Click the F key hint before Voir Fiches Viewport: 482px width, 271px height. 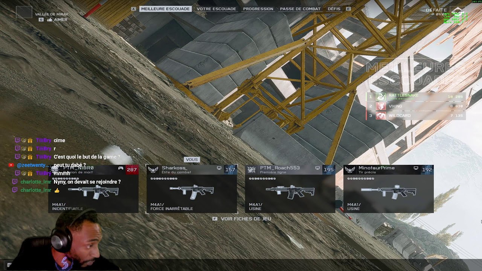(215, 219)
